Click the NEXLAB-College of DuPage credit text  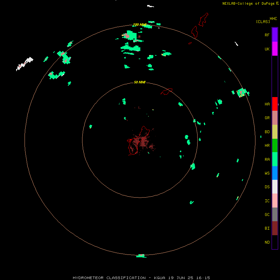[249, 3]
